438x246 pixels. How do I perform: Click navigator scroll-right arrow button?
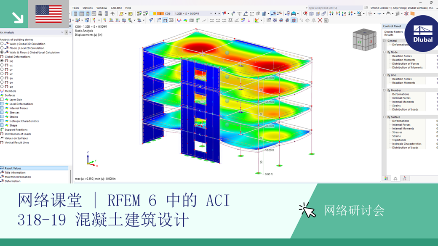[x=70, y=32]
